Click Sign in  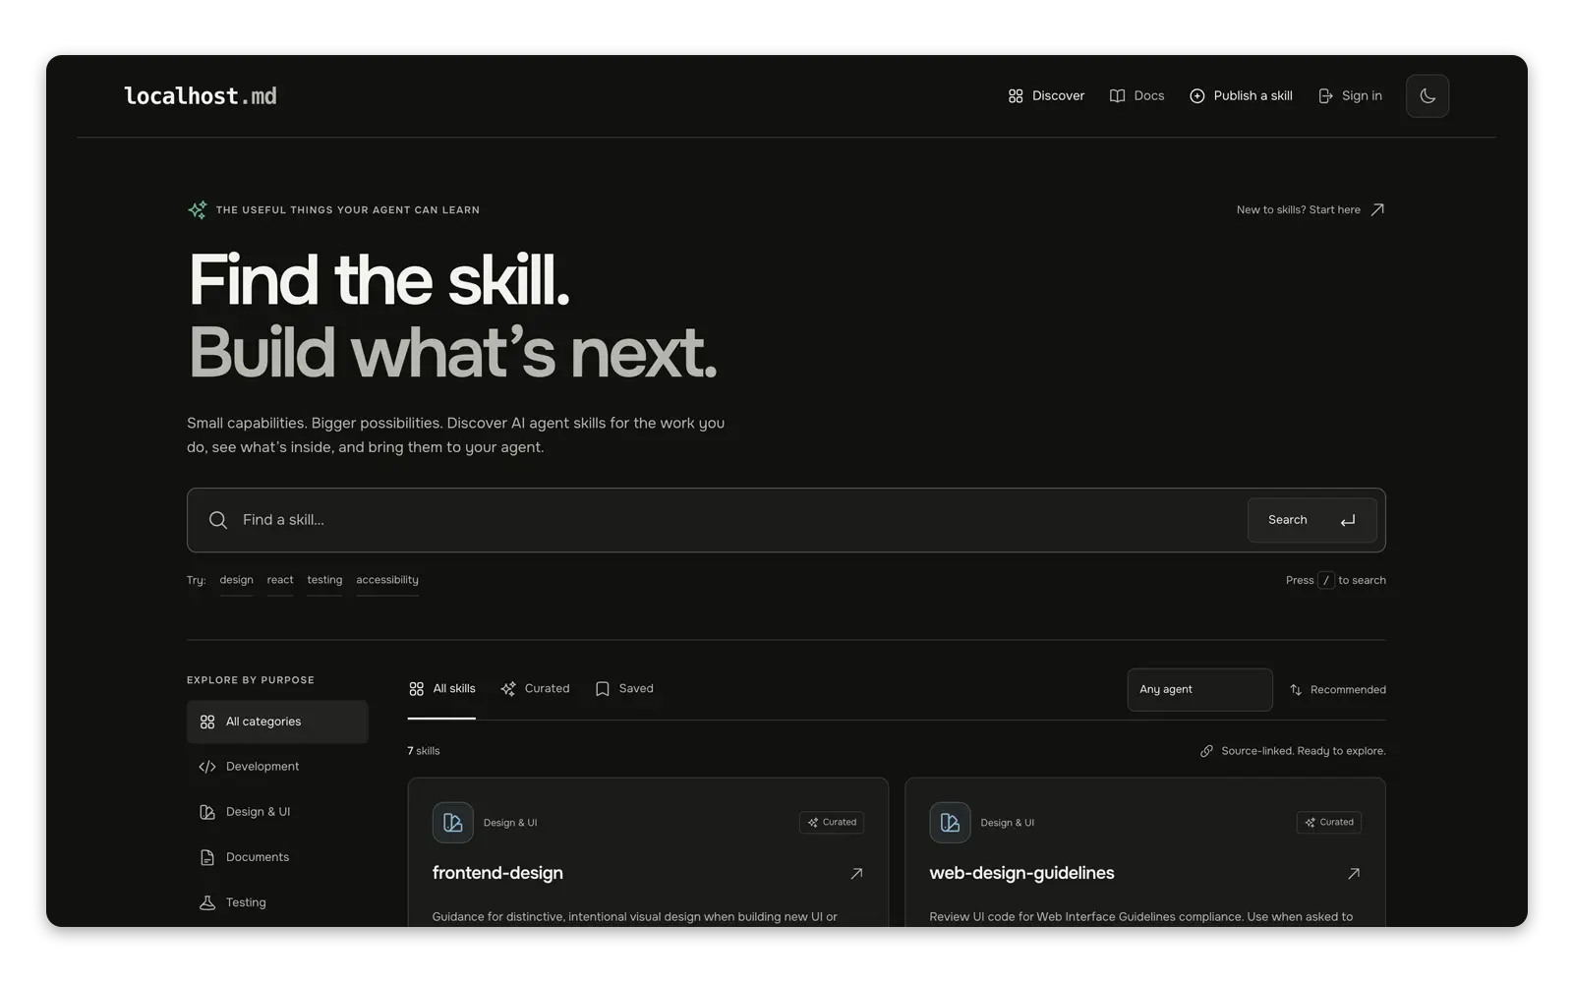[1350, 96]
